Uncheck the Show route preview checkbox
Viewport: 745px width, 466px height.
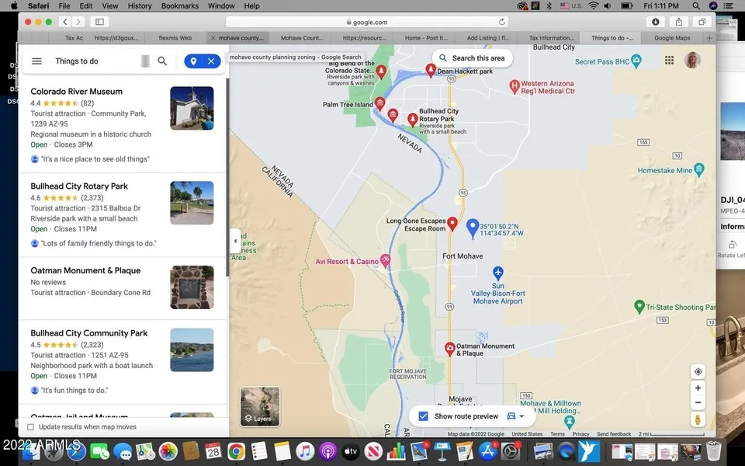click(423, 416)
